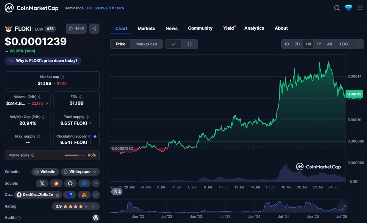Click the Profile score progress bar

coord(75,155)
